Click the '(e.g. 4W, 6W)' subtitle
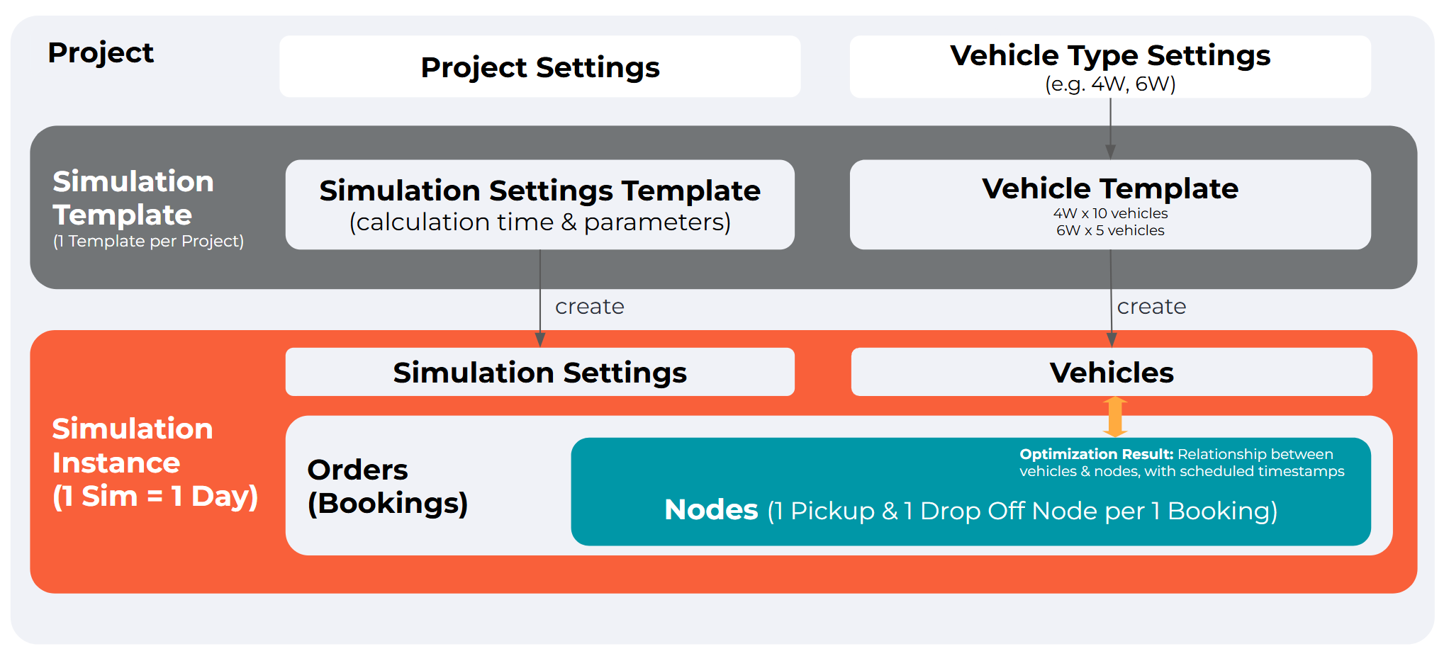 (1109, 84)
